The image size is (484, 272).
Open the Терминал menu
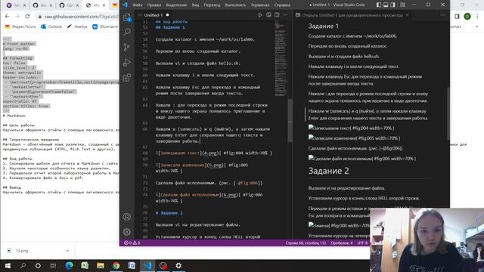click(x=260, y=5)
